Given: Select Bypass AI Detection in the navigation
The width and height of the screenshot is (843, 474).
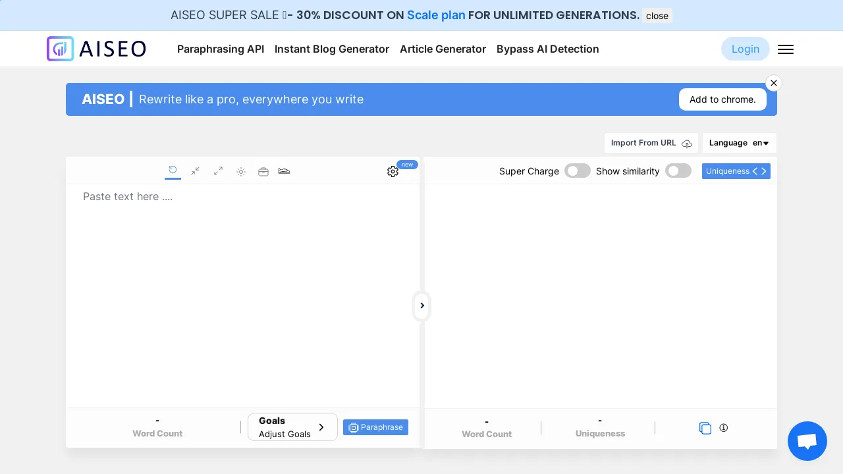Looking at the screenshot, I should click(x=547, y=49).
